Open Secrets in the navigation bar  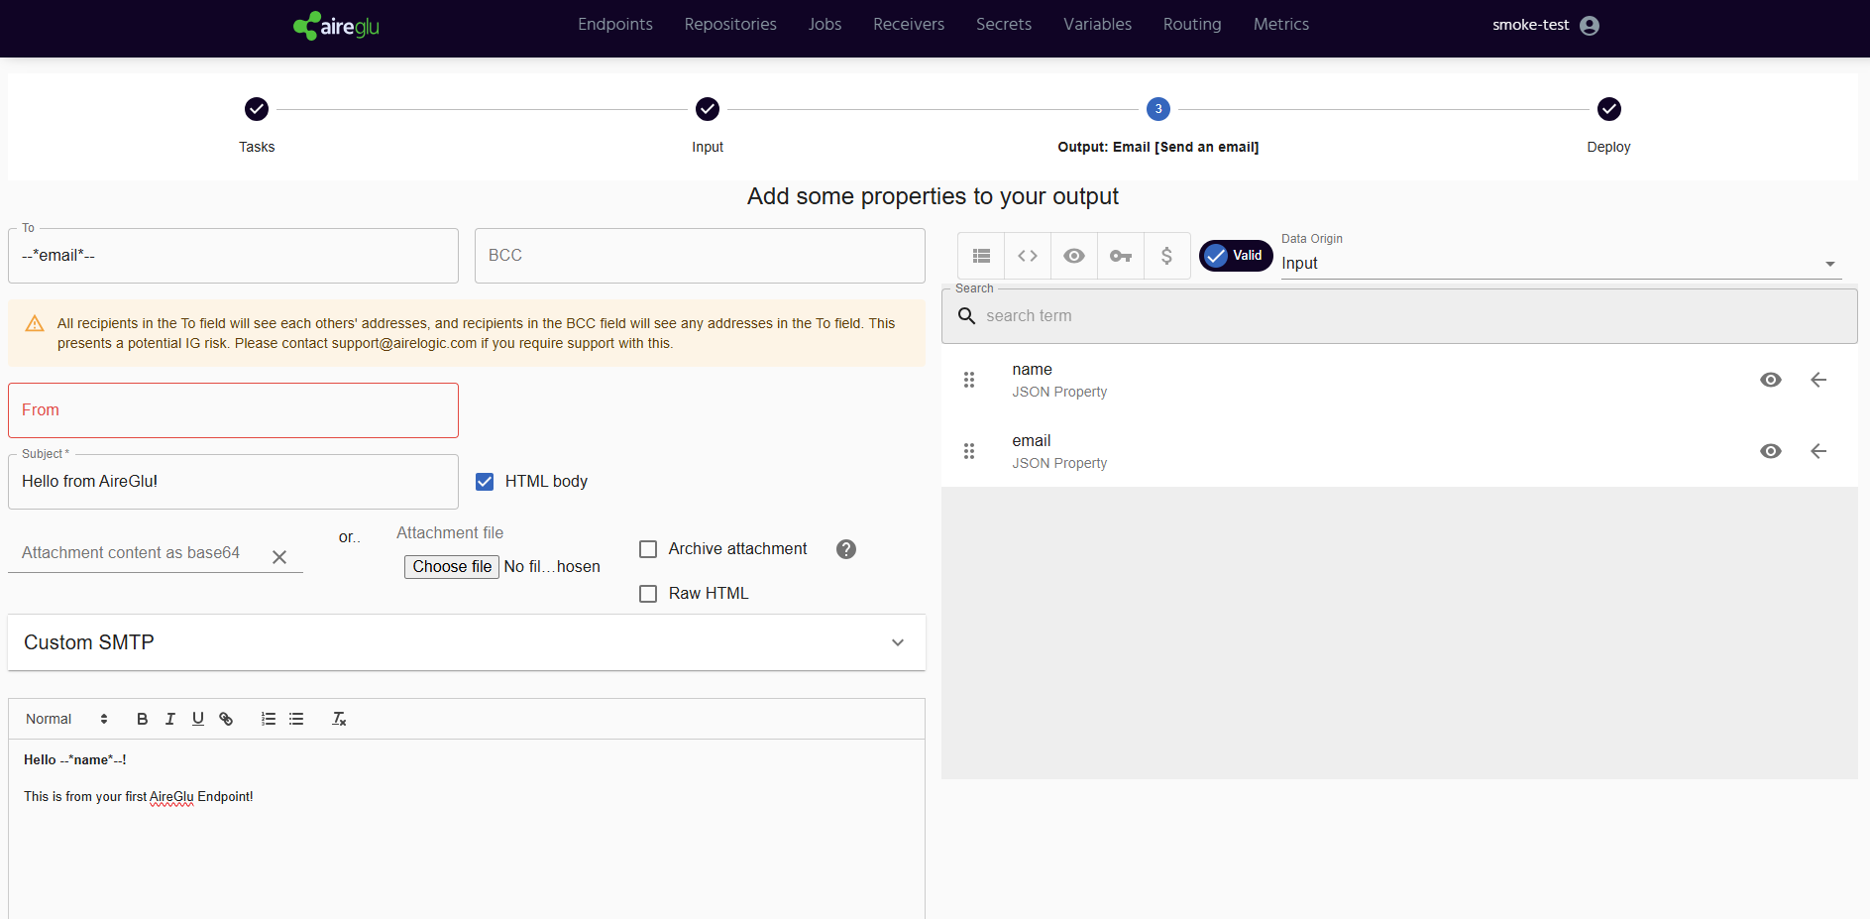tap(1004, 24)
